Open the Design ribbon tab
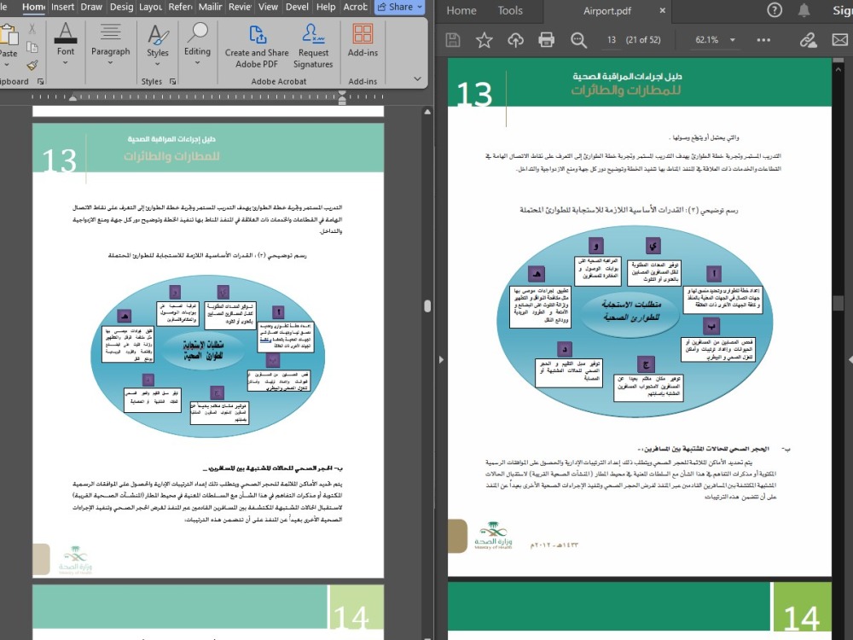The width and height of the screenshot is (853, 640). pyautogui.click(x=121, y=7)
